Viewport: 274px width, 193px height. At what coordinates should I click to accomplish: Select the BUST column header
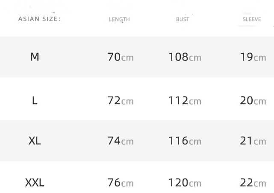[x=183, y=19]
